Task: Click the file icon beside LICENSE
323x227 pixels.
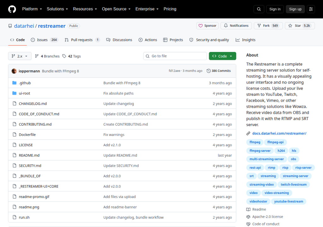Action: pos(15,145)
